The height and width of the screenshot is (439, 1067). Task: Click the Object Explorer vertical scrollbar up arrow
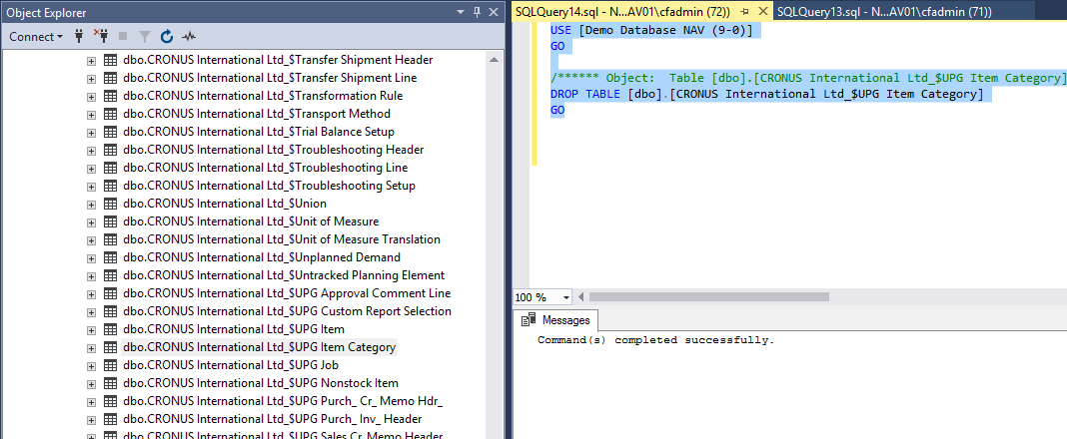click(493, 60)
